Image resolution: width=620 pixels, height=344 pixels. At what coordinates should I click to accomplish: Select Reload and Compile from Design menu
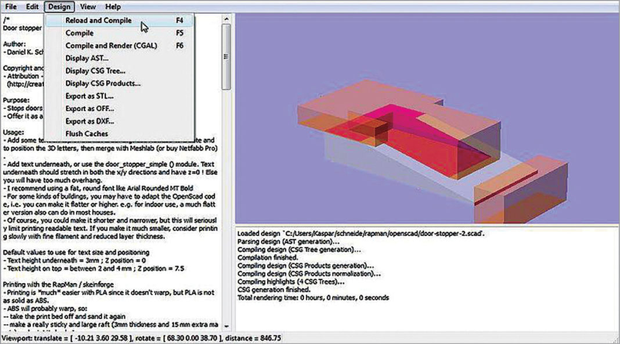coord(93,20)
